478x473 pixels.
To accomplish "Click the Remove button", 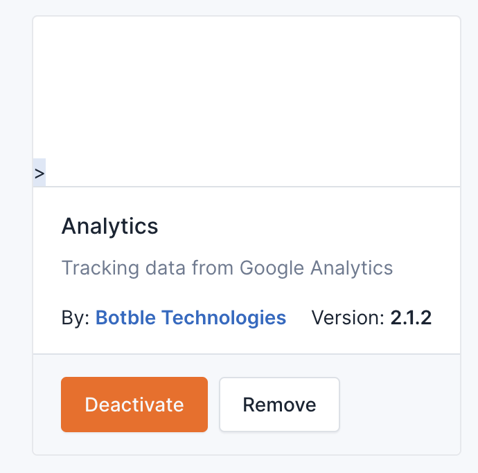I will [279, 405].
